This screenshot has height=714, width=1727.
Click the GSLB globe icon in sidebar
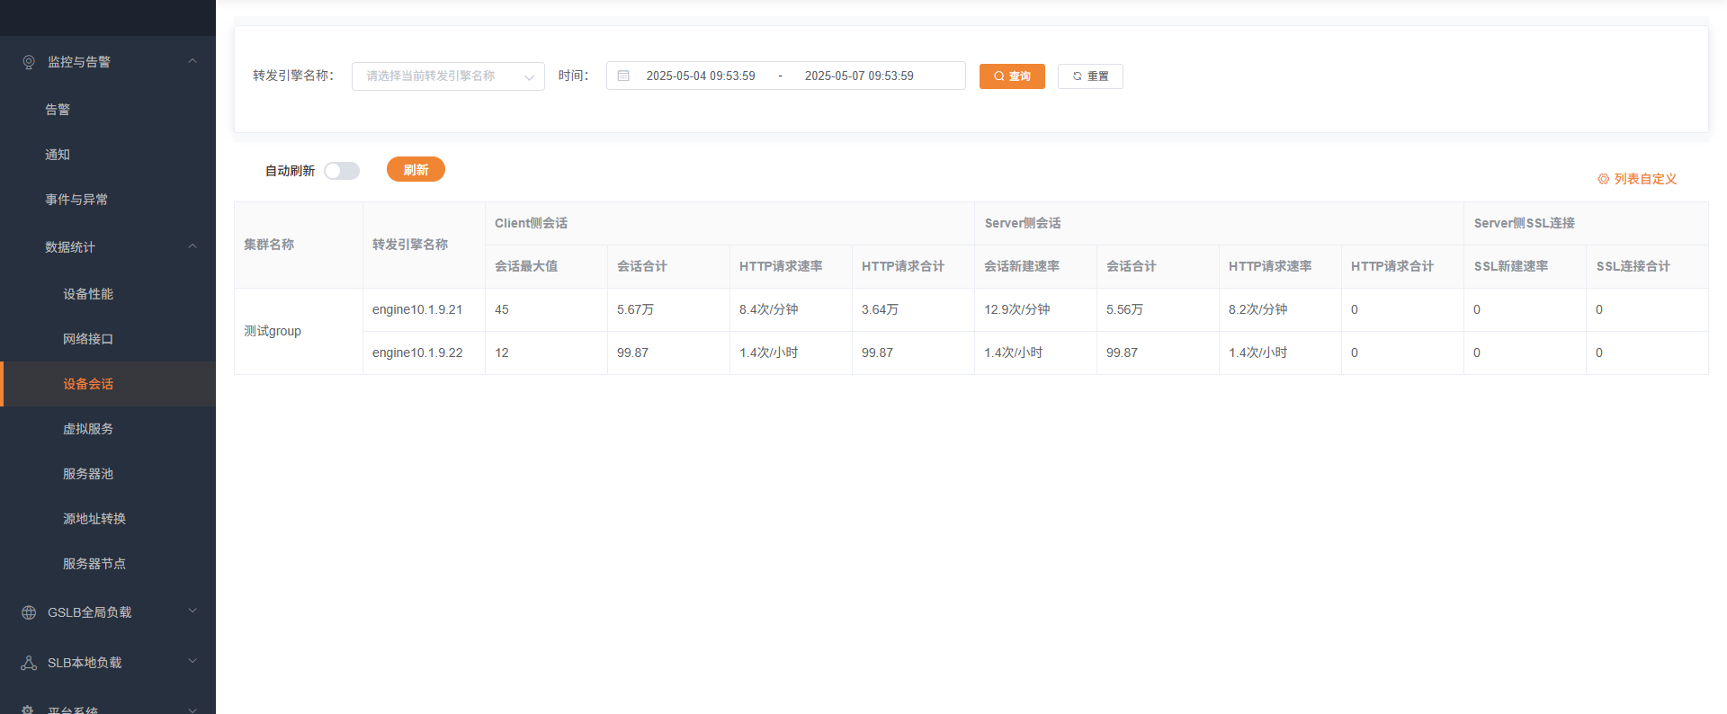[x=29, y=612]
